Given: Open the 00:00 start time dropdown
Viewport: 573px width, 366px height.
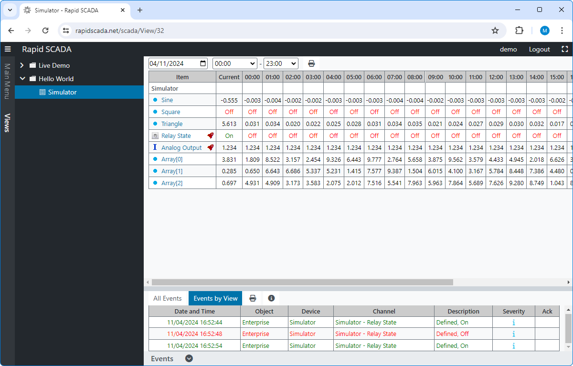Looking at the screenshot, I should point(234,63).
